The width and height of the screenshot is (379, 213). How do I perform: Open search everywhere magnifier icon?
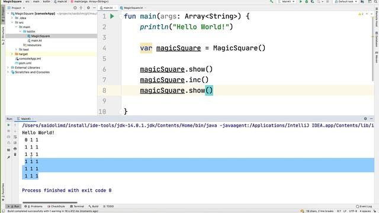click(x=376, y=1)
